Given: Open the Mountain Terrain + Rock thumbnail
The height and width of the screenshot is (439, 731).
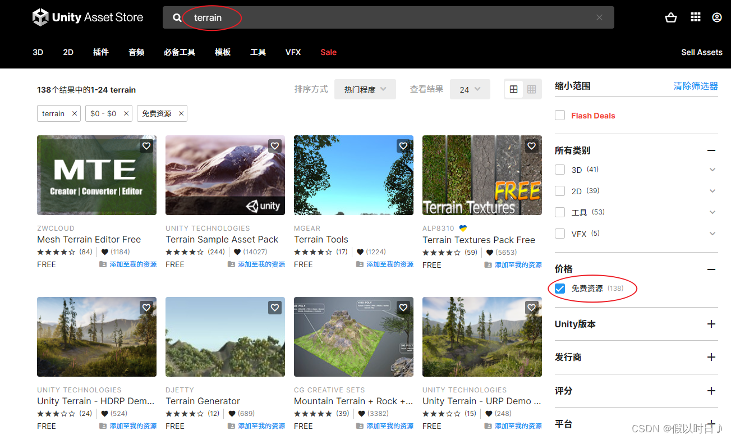Looking at the screenshot, I should (x=353, y=337).
